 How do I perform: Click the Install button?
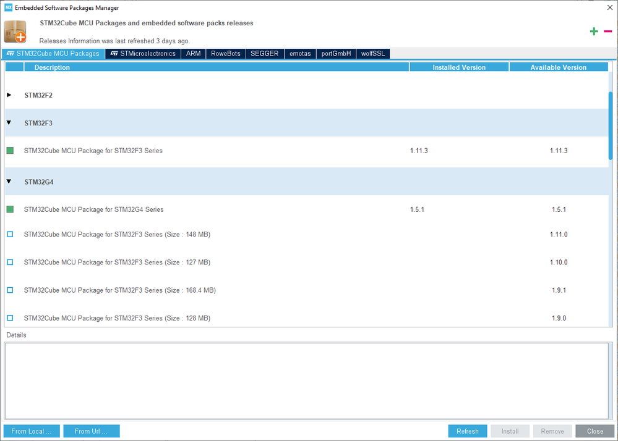(510, 431)
